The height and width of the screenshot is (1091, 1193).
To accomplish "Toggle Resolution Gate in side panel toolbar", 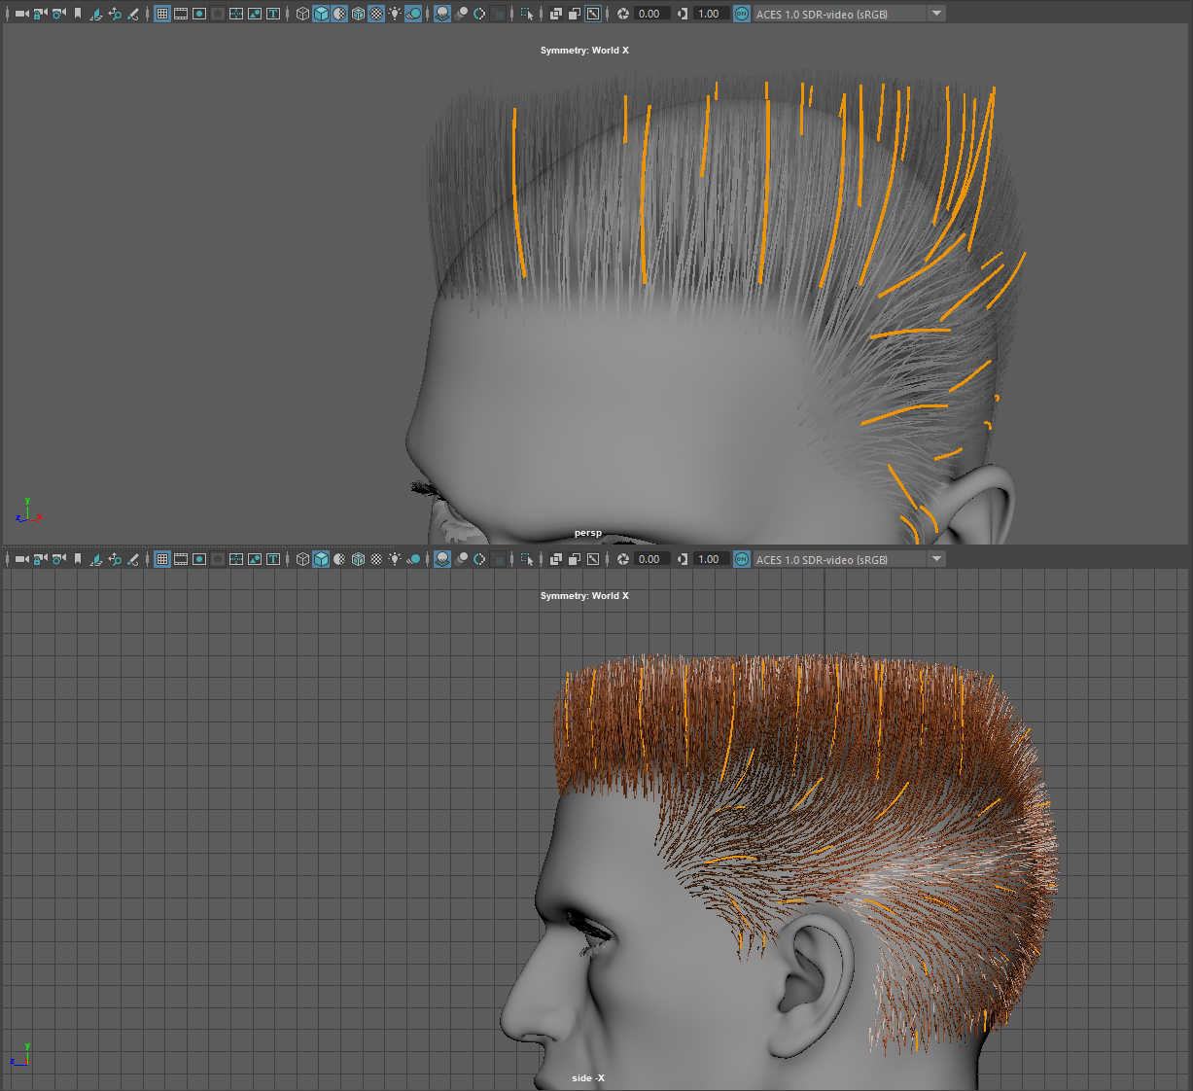I will click(199, 559).
